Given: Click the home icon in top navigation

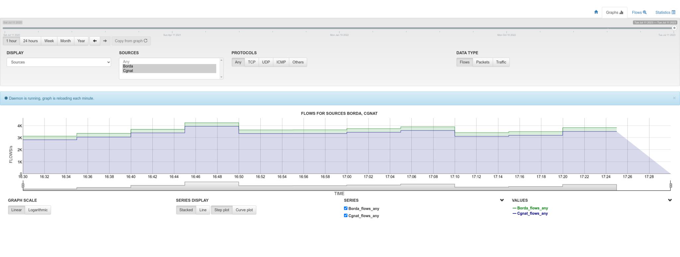Looking at the screenshot, I should (596, 12).
